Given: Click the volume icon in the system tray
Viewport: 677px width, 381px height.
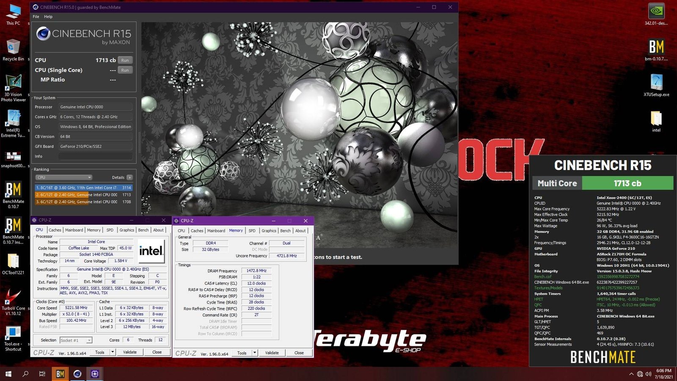Looking at the screenshot, I should pos(649,374).
